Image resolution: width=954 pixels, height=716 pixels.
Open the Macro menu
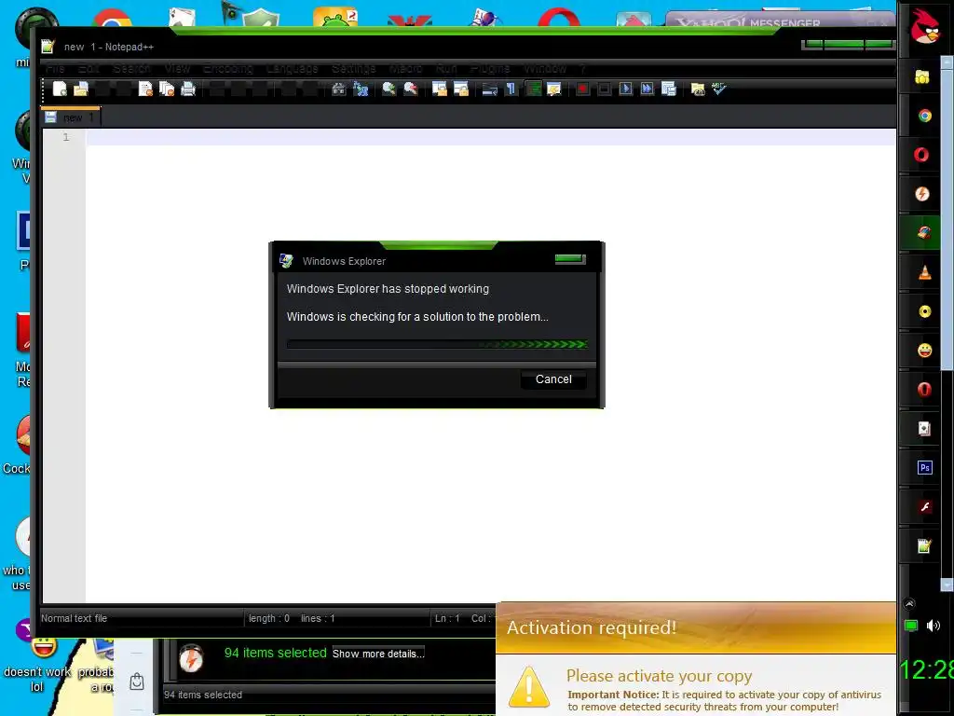pyautogui.click(x=406, y=68)
